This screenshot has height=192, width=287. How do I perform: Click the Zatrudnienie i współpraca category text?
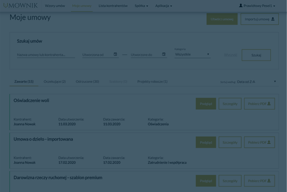[167, 162]
